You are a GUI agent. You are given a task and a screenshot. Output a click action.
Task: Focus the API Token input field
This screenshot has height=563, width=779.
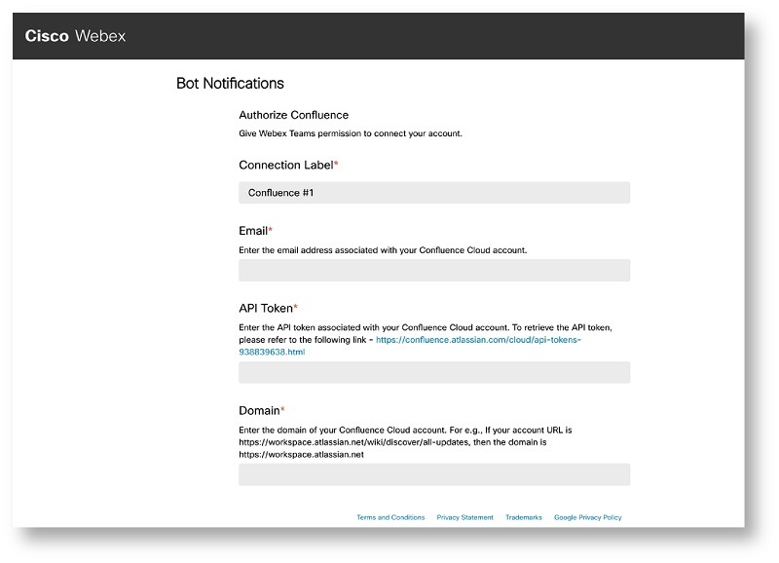[x=435, y=371]
